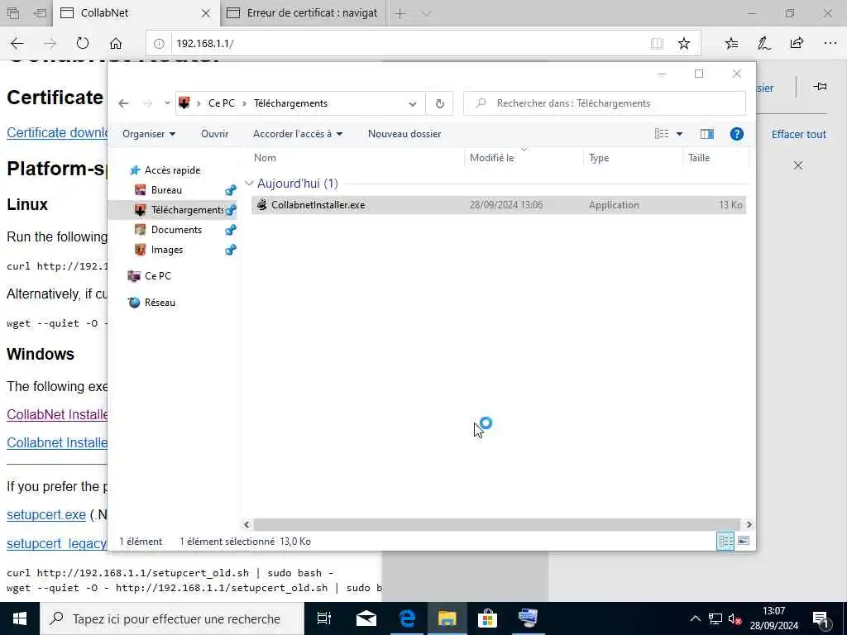Click the horizontal scrollbar in file list
Screen dimensions: 847x635
(x=496, y=524)
